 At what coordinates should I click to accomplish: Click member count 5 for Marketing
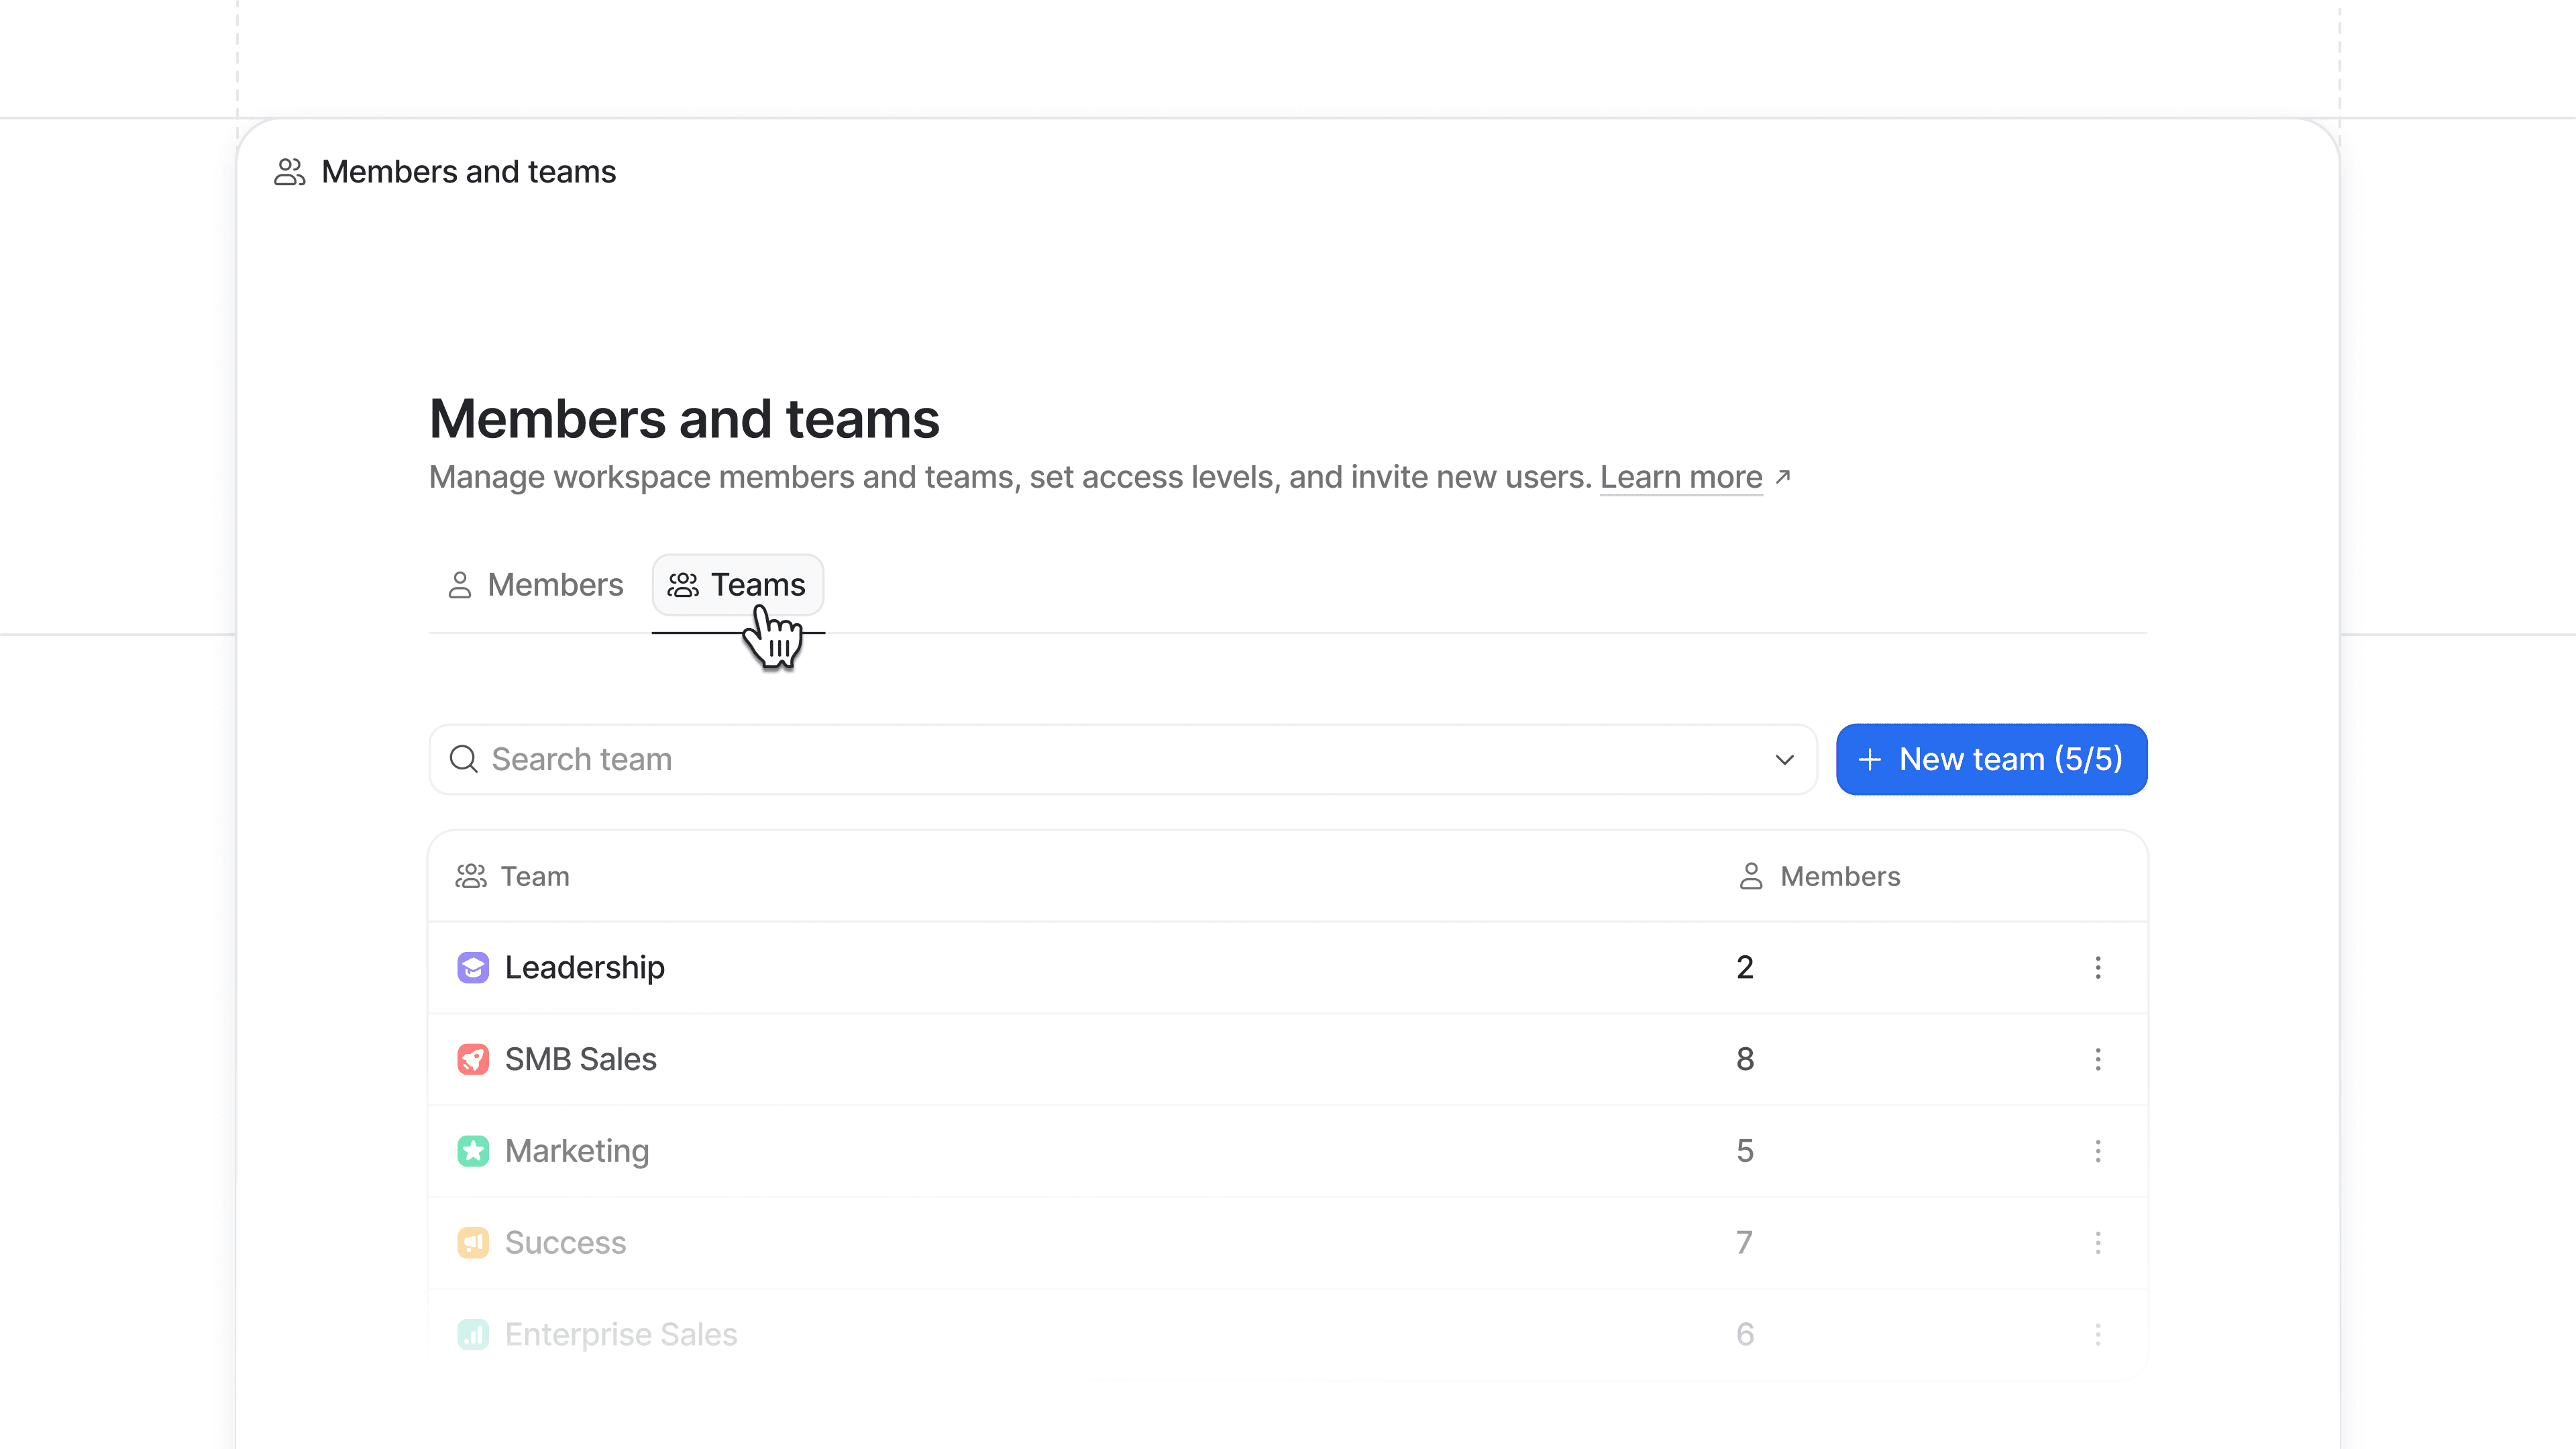(1745, 1151)
